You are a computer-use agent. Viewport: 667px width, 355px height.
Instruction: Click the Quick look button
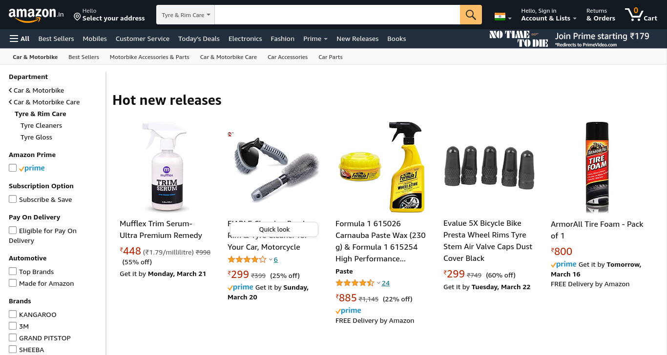pos(274,229)
